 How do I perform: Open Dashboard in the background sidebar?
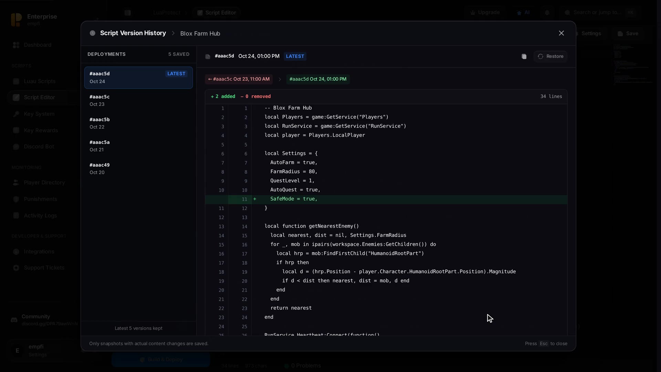point(38,45)
